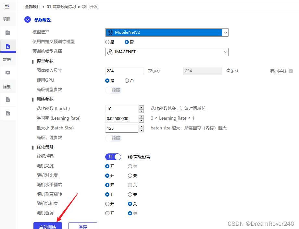
Task: Turn off the 数据增强 toggle switch
Action: point(113,157)
